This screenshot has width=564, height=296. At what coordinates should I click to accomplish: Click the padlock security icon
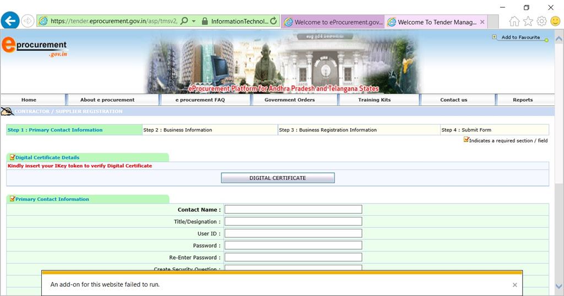[205, 21]
